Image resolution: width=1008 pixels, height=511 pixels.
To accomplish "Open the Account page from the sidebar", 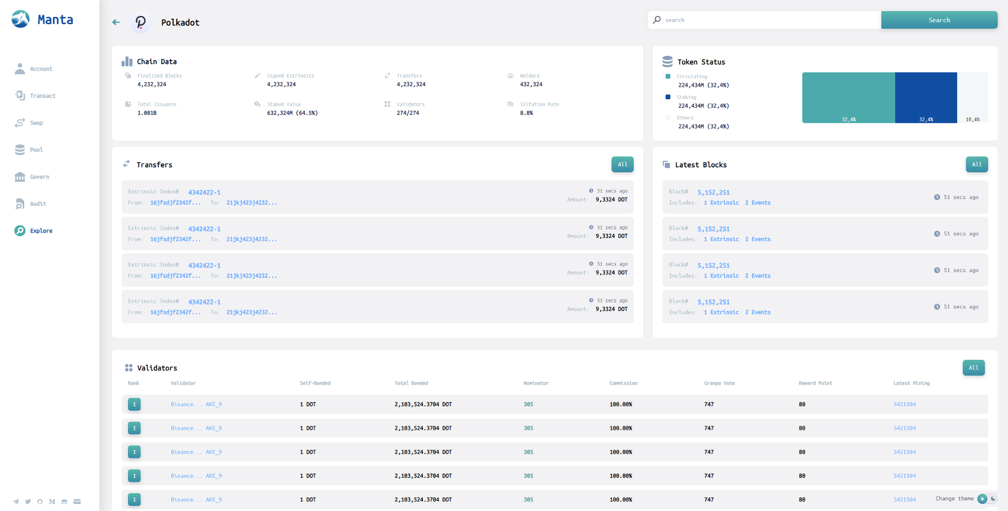I will 33,69.
